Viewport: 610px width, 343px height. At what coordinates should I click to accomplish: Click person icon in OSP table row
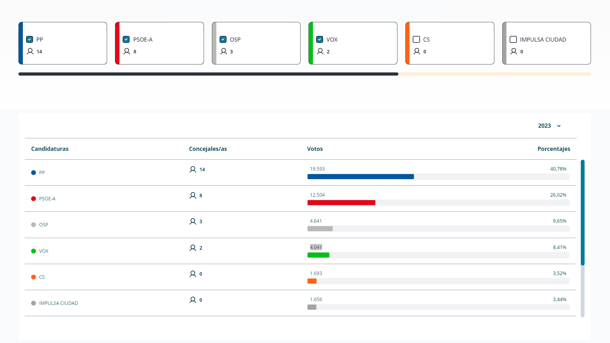(x=193, y=221)
